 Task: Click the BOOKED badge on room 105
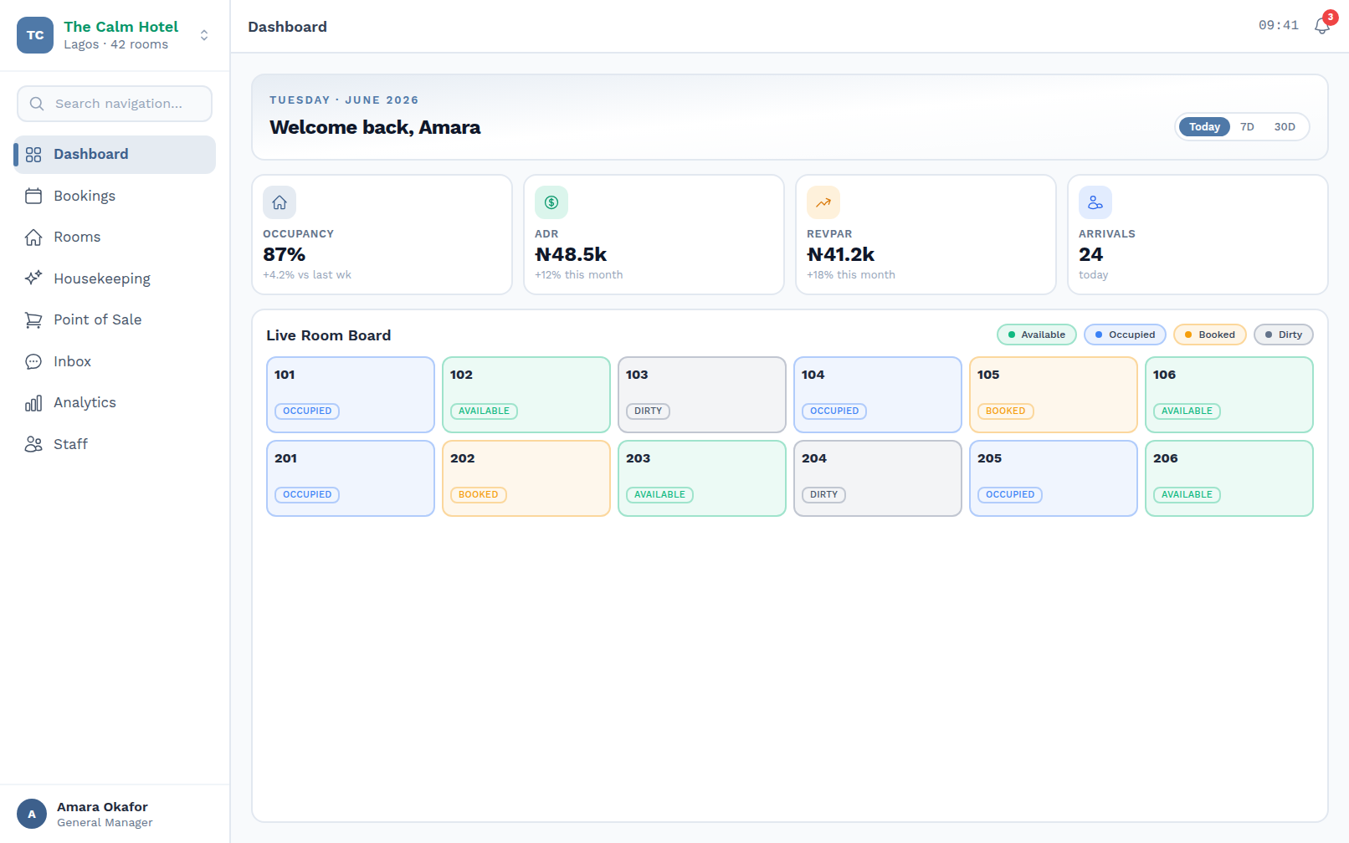pos(1005,411)
